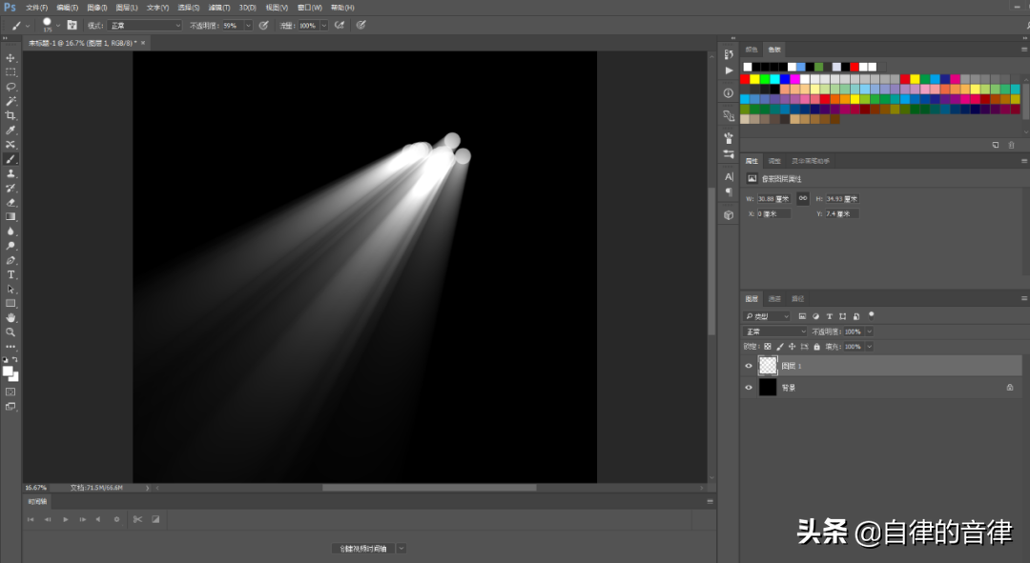Open the Character panel icon
The width and height of the screenshot is (1030, 563).
pos(729,176)
